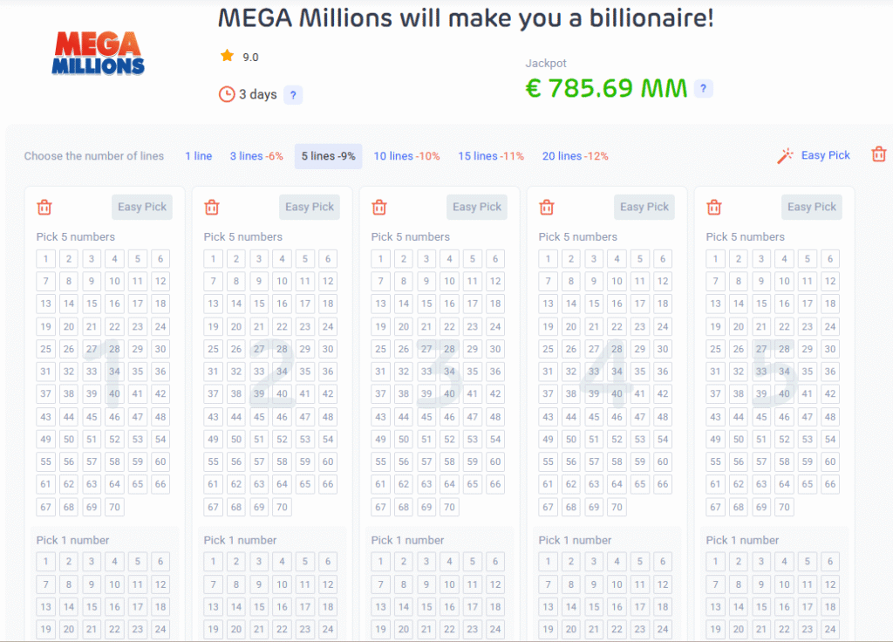Pick number 70 in line 2 main grid
The width and height of the screenshot is (893, 642).
tap(282, 507)
